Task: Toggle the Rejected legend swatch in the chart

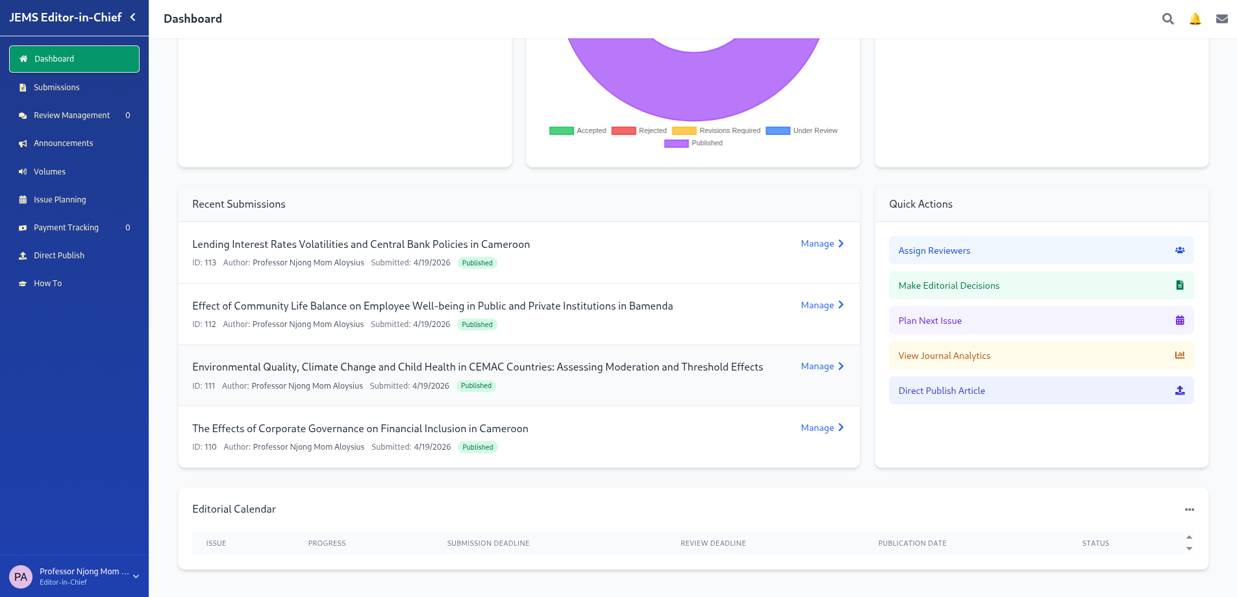Action: [623, 130]
